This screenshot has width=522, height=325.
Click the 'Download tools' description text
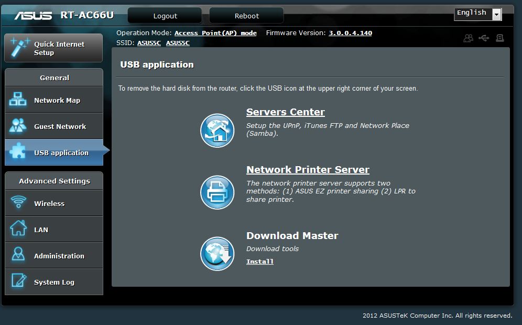coord(273,249)
